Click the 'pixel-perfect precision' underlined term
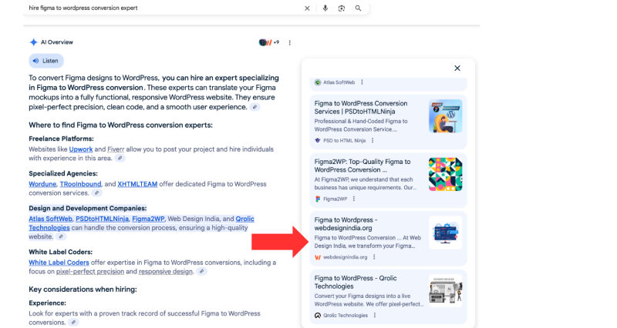The width and height of the screenshot is (617, 328). [90, 272]
